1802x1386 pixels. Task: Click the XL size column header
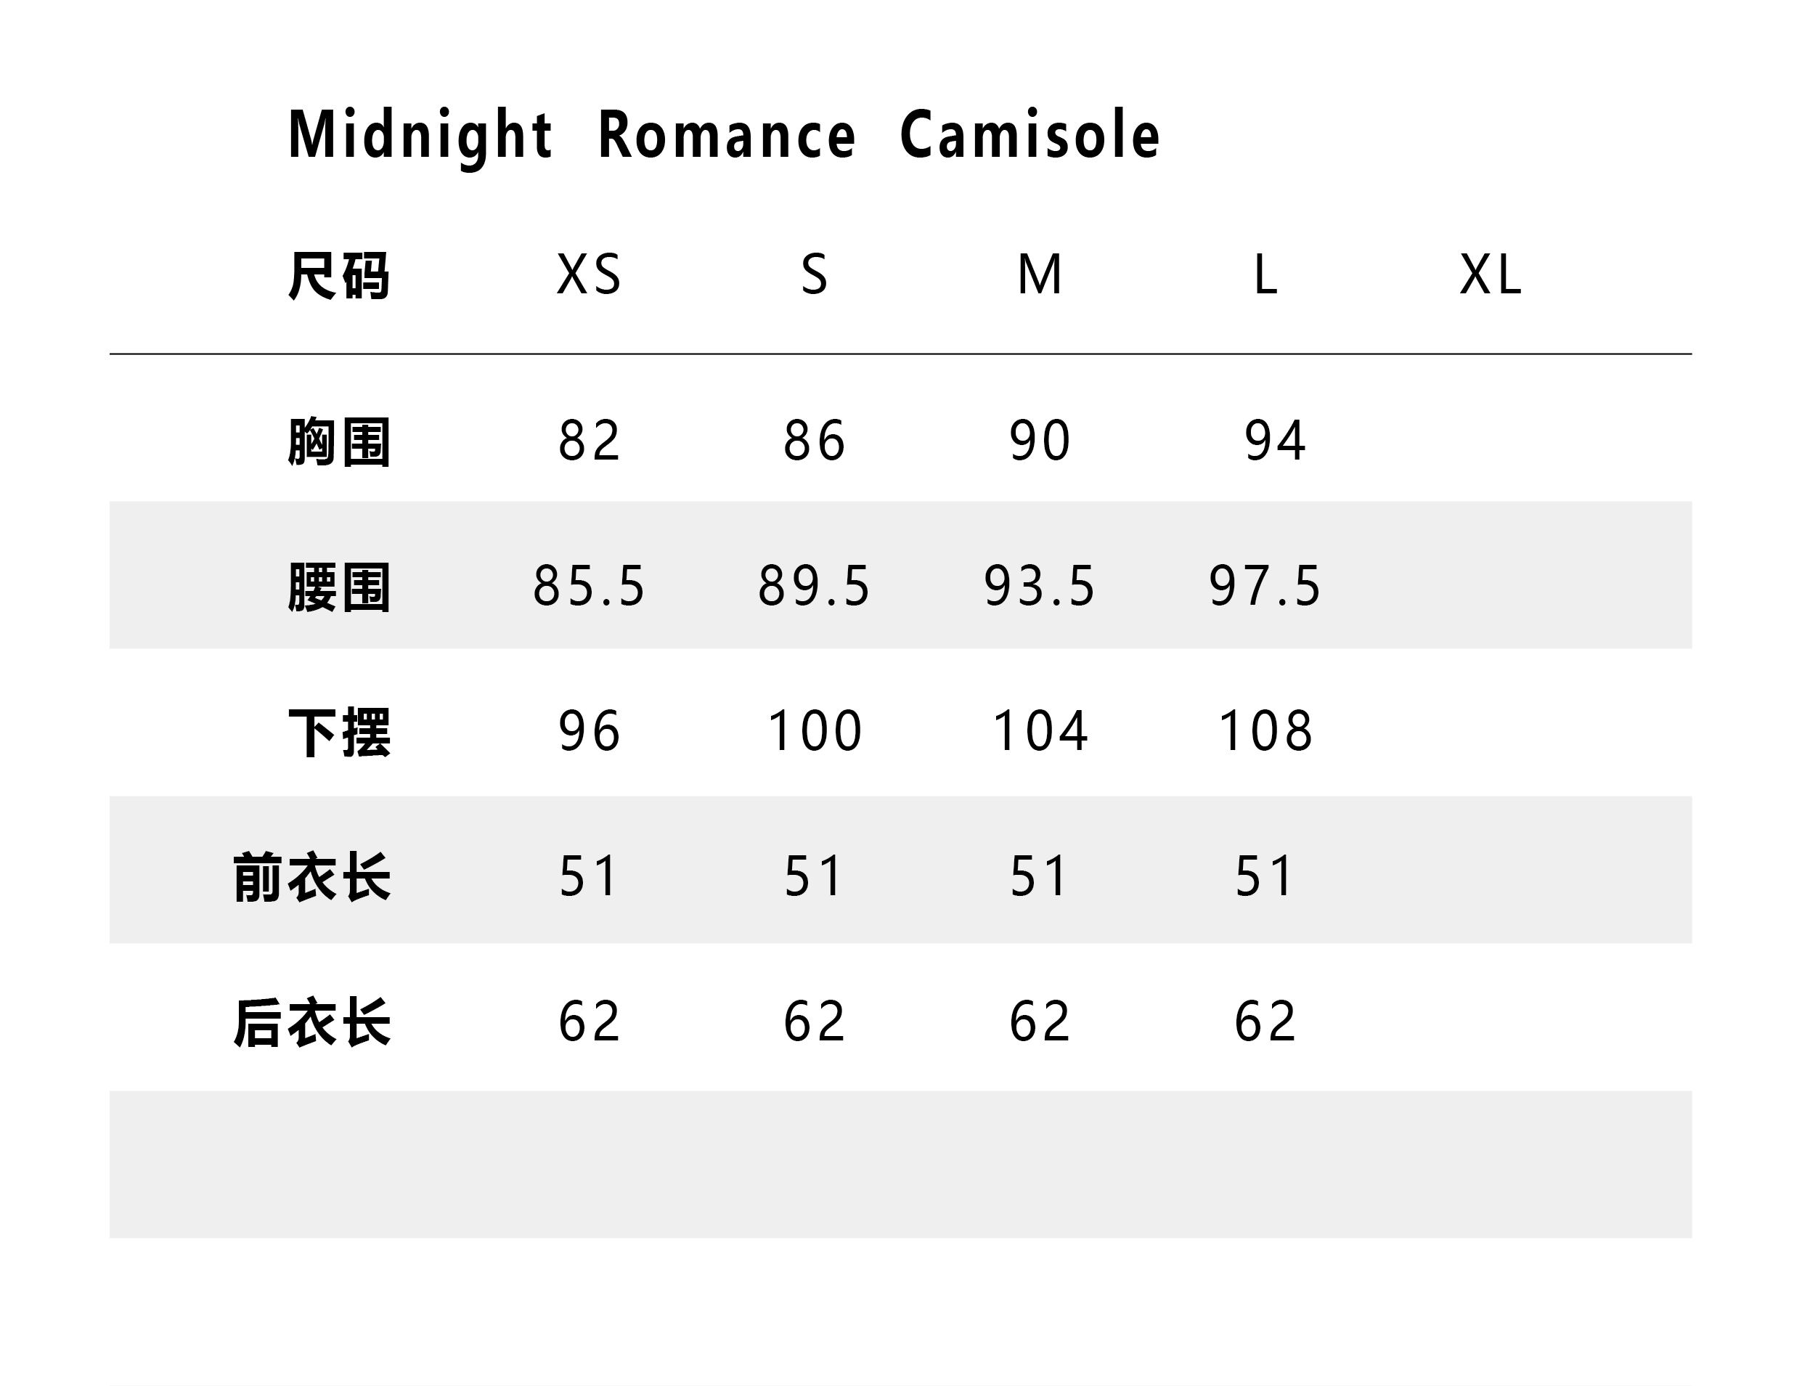click(x=1490, y=274)
